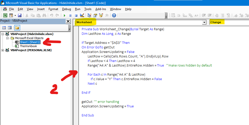249x125 pixels.
Task: Open the Insert object dropdown arrow
Action: tap(15, 15)
